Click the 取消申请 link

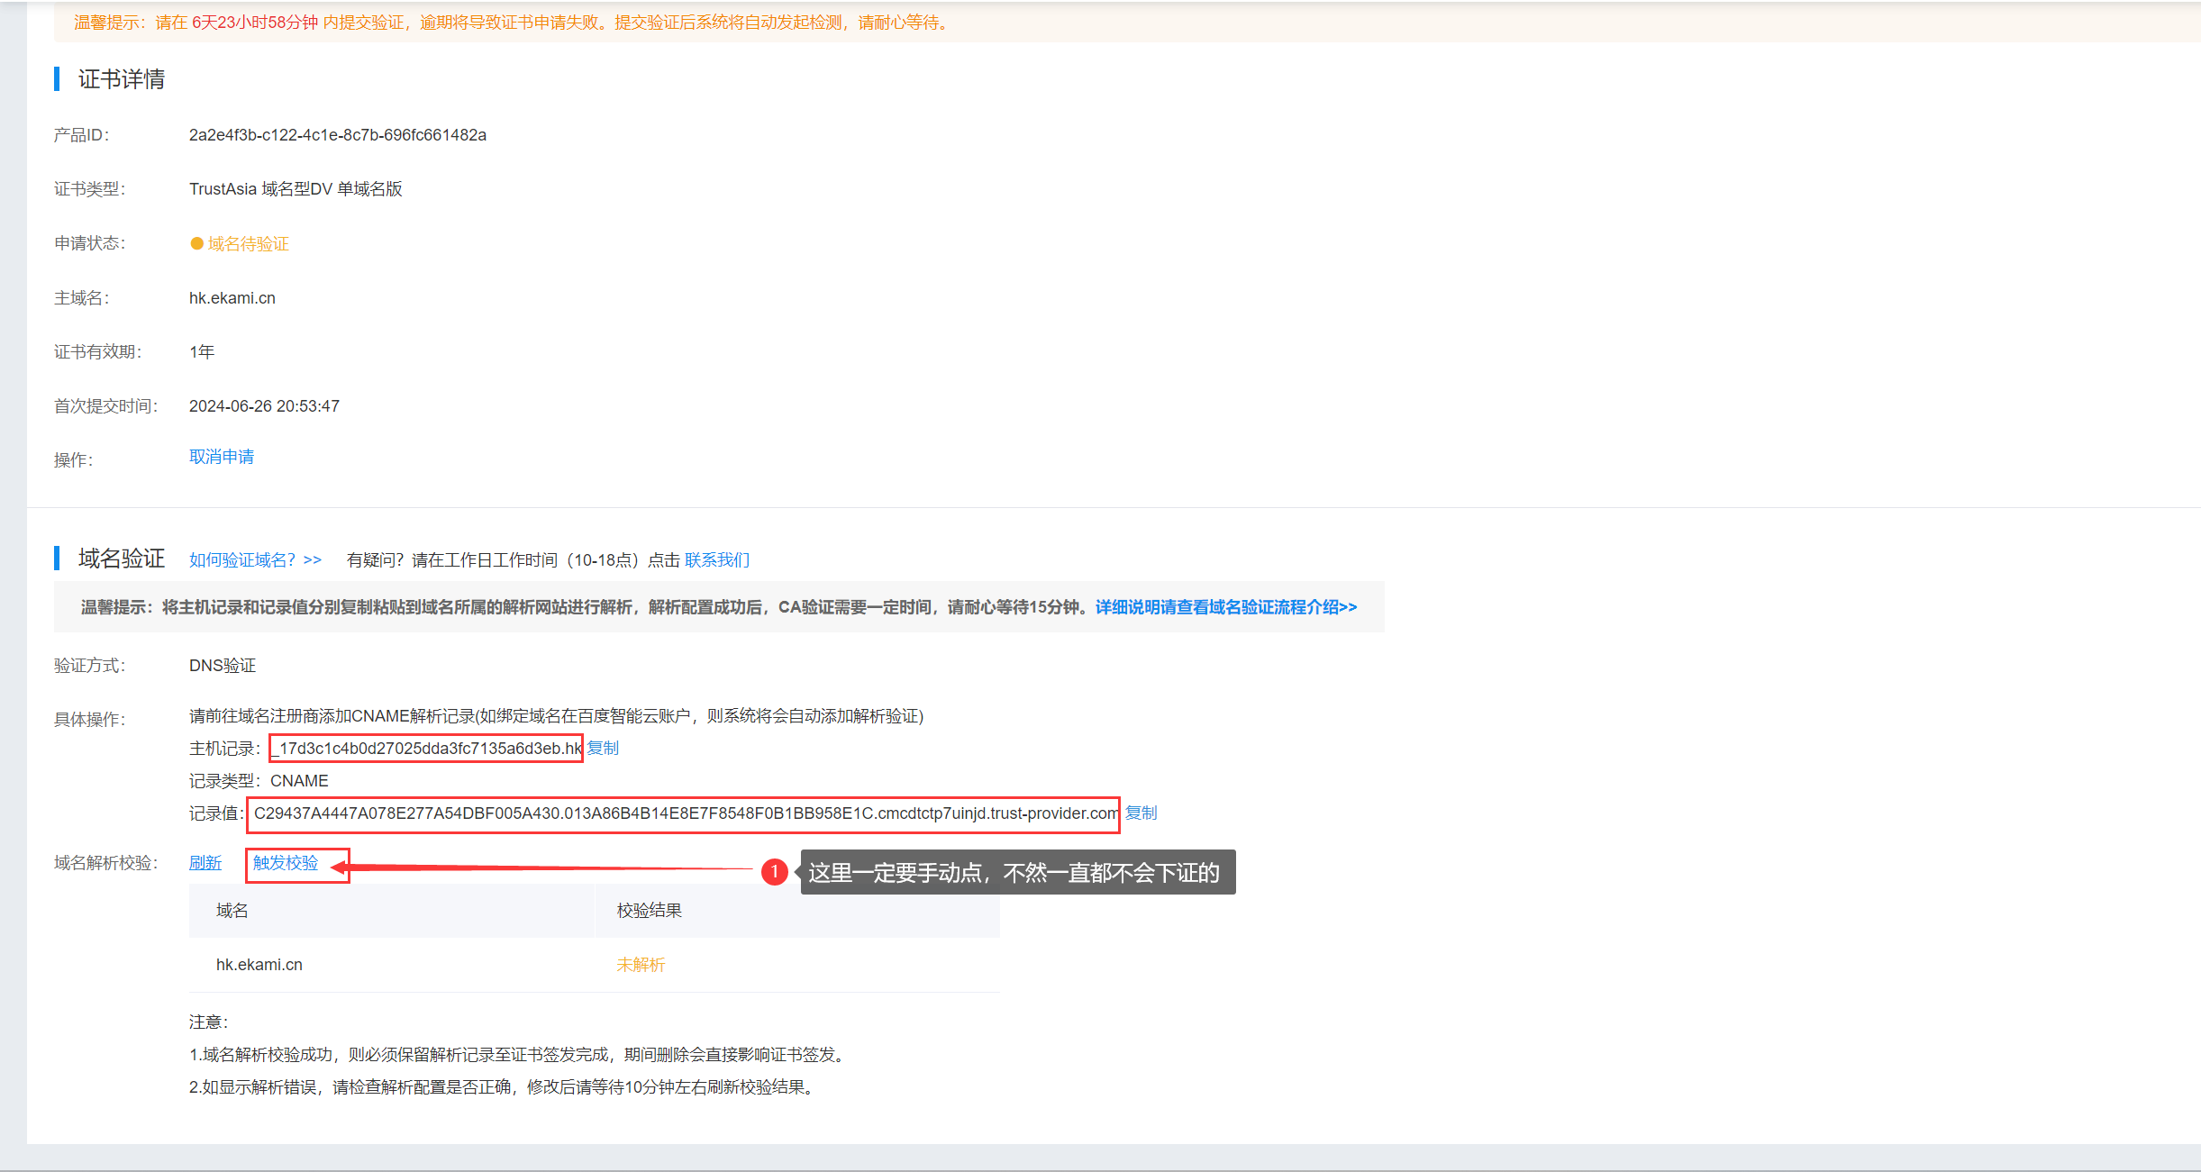point(222,457)
